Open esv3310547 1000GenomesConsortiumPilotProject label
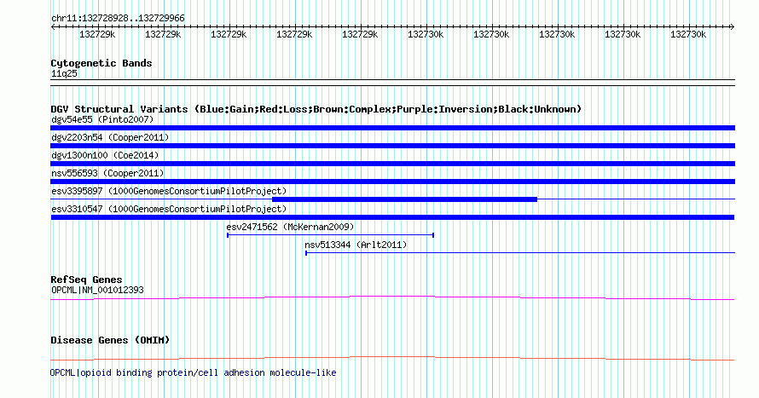Image resolution: width=759 pixels, height=398 pixels. point(169,209)
